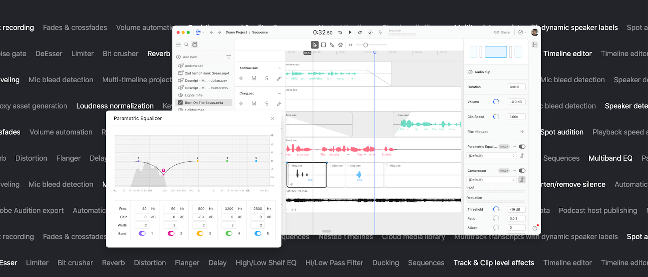Mute the Andrew.aac track
648x277 pixels.
(x=254, y=79)
